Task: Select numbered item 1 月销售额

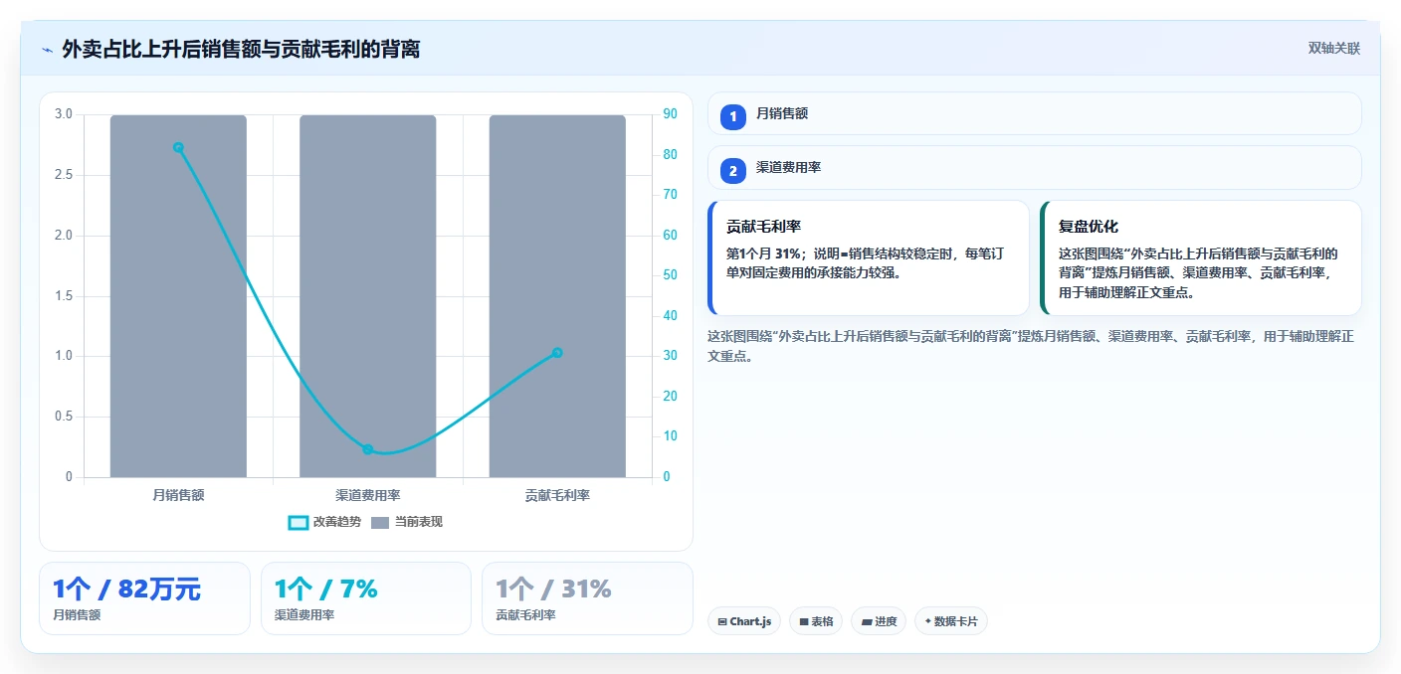Action: [x=1034, y=113]
